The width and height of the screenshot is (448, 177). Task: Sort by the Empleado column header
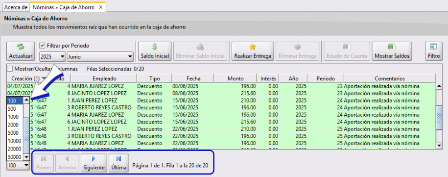coord(104,78)
